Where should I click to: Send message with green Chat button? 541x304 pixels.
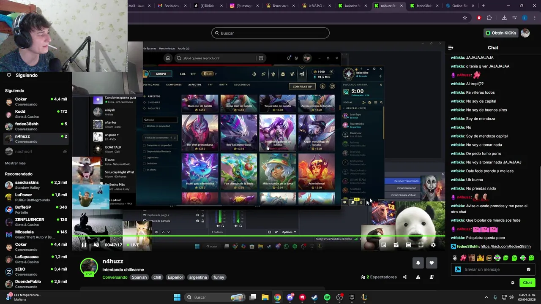tap(527, 282)
